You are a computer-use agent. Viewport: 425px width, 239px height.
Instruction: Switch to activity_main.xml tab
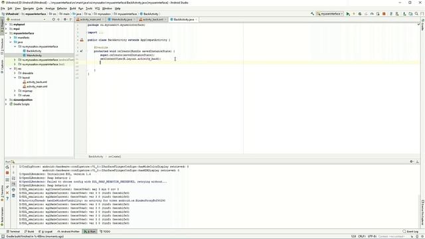point(90,19)
